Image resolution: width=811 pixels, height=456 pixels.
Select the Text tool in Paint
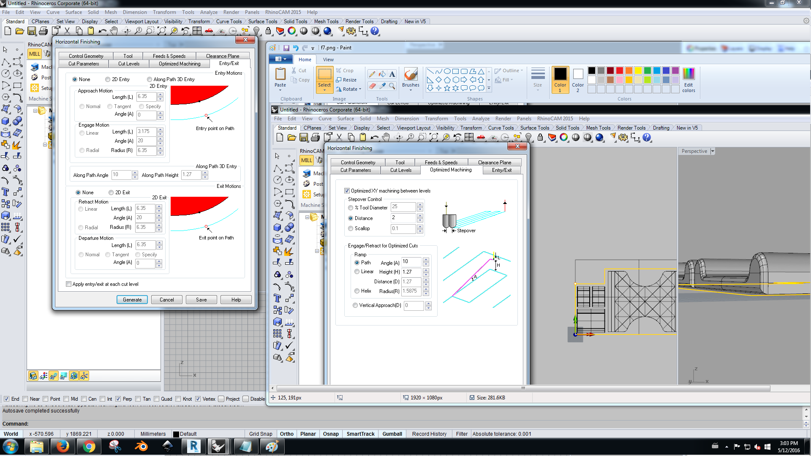[x=392, y=74]
